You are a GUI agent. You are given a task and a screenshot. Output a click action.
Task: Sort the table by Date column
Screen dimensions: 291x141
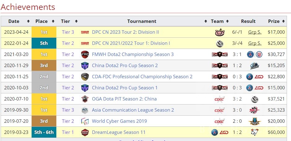tap(28, 21)
